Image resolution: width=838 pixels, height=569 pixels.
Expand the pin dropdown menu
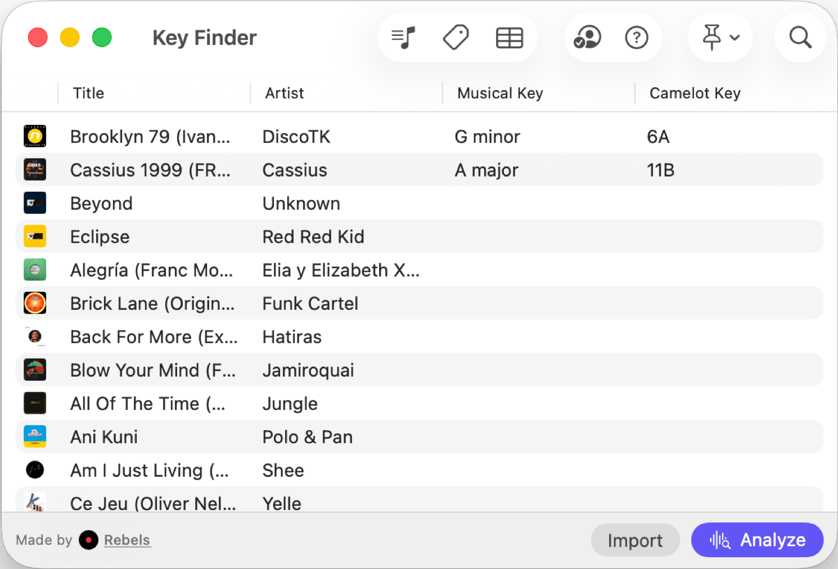[x=720, y=38]
